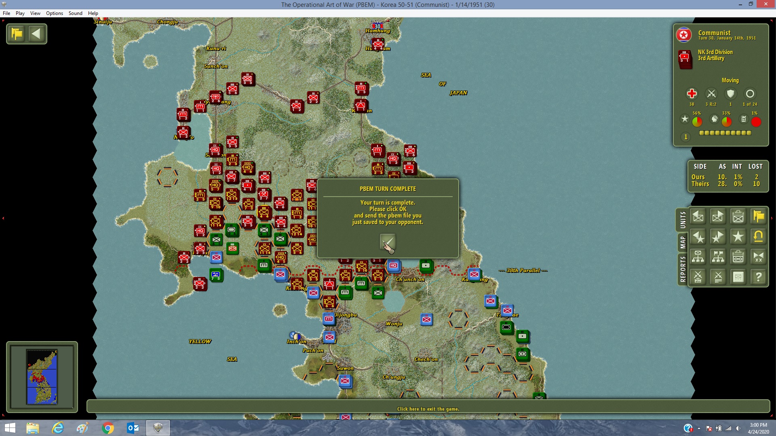This screenshot has height=436, width=776.
Task: Open Outlook from taskbar
Action: (133, 428)
